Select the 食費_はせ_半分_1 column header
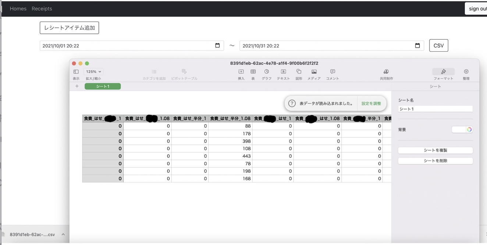Viewport: 487px width, 245px height. coord(190,118)
